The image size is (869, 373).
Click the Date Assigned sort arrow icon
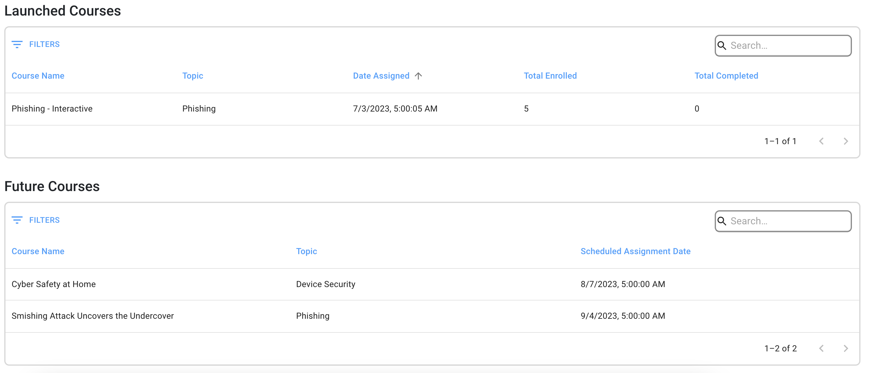coord(418,76)
